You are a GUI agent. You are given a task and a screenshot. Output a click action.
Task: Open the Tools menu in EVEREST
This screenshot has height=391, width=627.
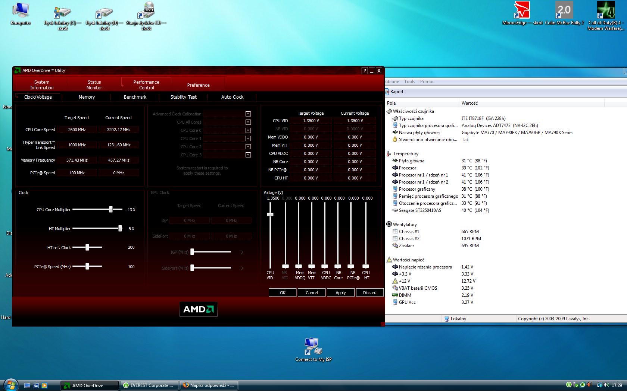point(409,82)
